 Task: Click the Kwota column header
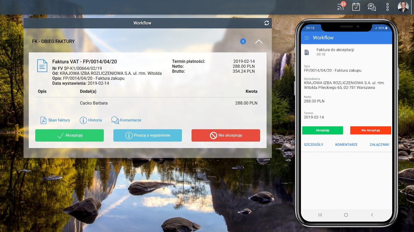point(251,91)
